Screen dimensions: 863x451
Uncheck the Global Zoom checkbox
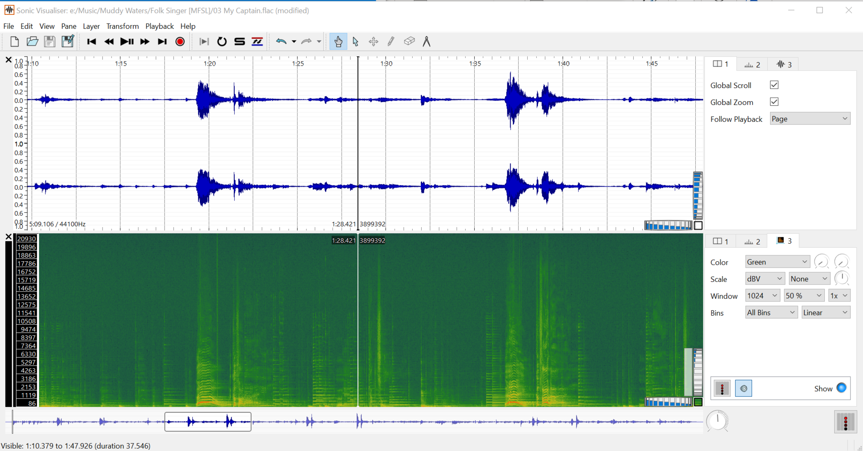(774, 102)
